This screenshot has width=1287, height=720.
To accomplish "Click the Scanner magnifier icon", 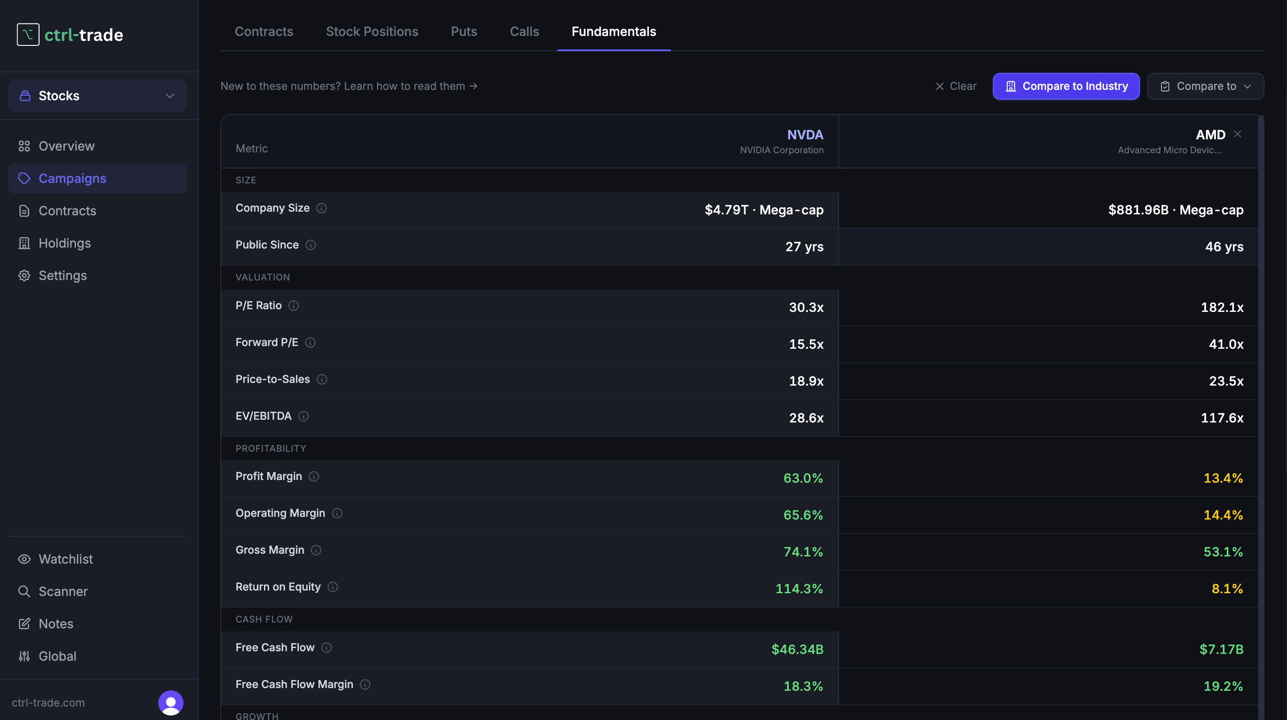I will pos(24,591).
